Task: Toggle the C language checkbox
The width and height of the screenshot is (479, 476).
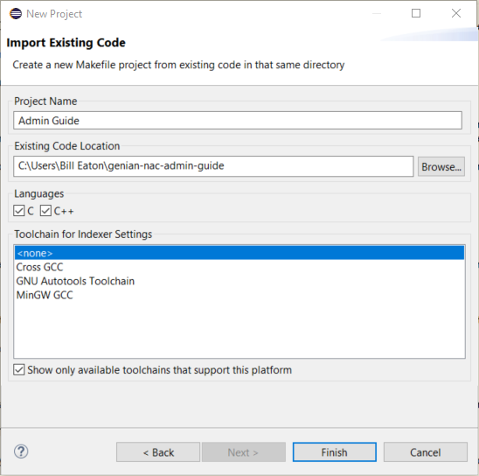Action: click(18, 211)
